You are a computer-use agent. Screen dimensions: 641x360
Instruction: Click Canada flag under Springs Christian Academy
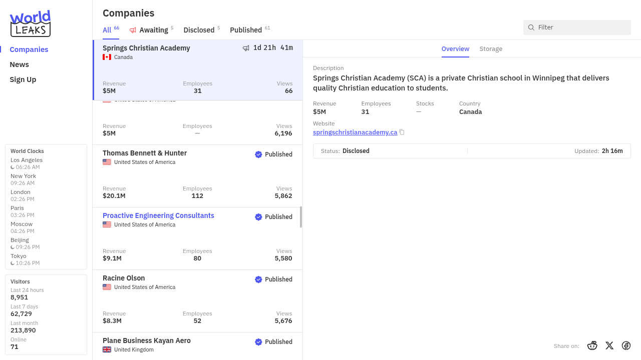click(x=107, y=57)
